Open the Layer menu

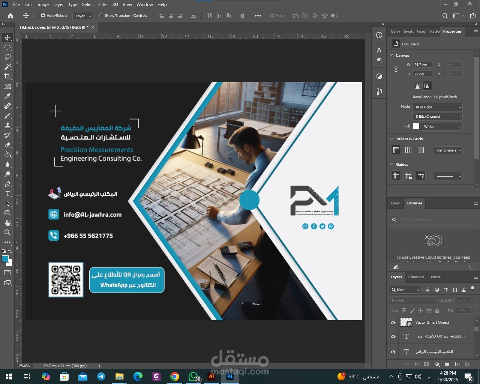click(x=58, y=4)
